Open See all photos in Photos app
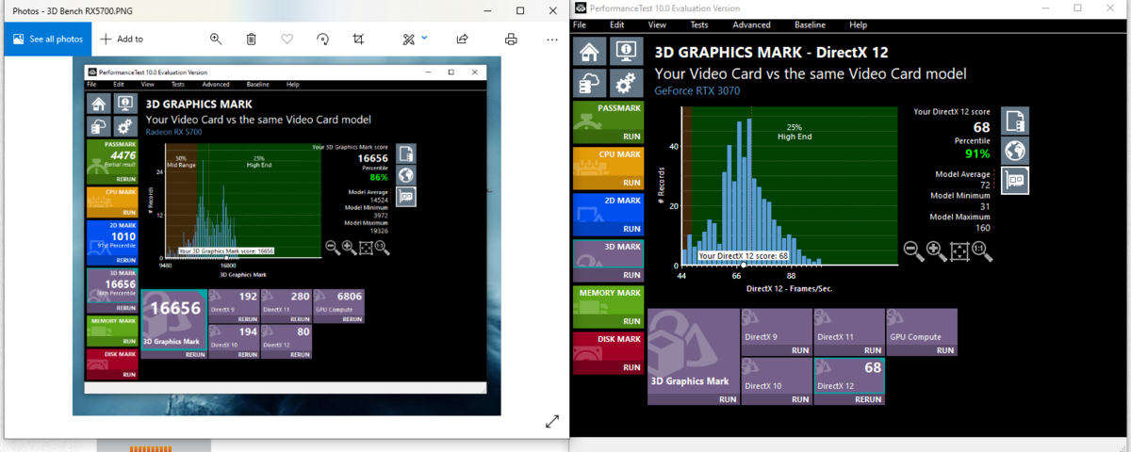The image size is (1131, 452). click(48, 40)
